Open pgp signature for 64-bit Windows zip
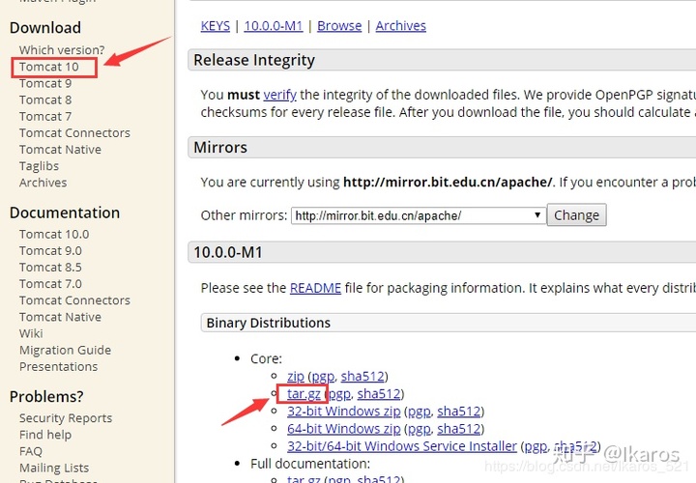 tap(420, 429)
